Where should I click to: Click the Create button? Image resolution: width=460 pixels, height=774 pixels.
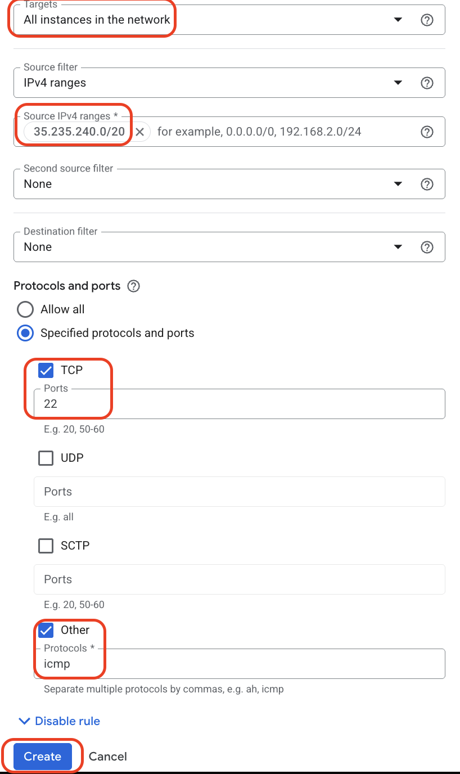pos(42,756)
